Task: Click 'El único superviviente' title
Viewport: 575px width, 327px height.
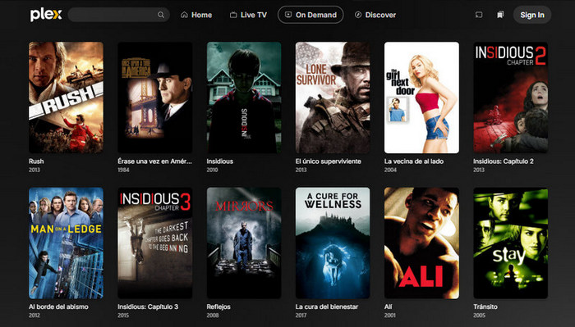Action: [329, 161]
